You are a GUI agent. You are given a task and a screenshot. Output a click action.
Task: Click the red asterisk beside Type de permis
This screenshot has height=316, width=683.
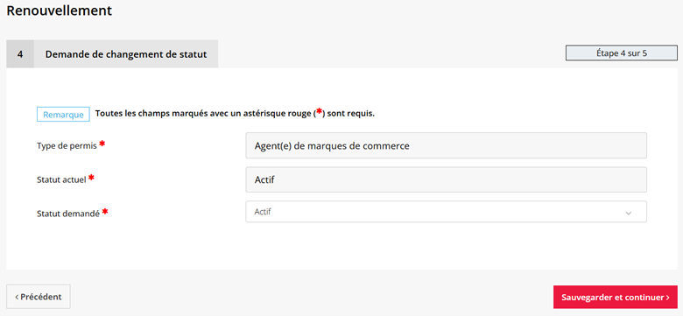point(102,144)
